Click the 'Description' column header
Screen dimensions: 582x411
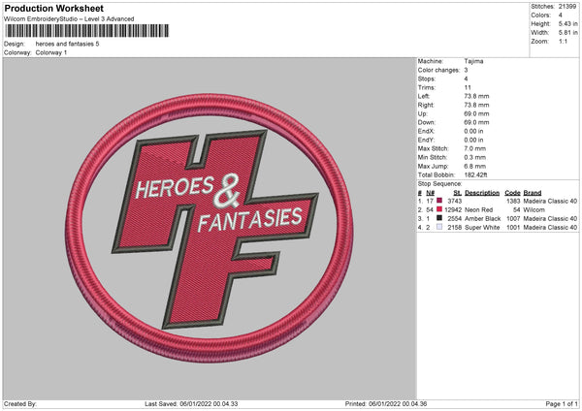pos(482,193)
